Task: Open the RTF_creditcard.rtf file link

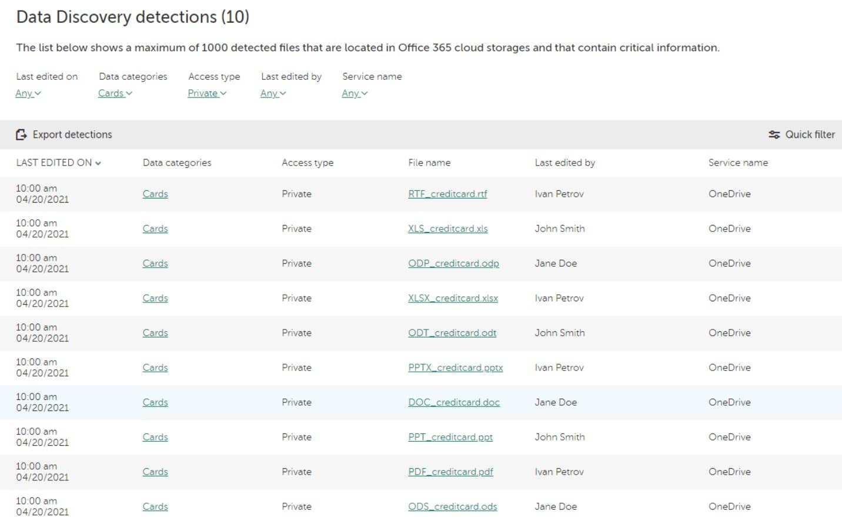Action: pos(447,194)
